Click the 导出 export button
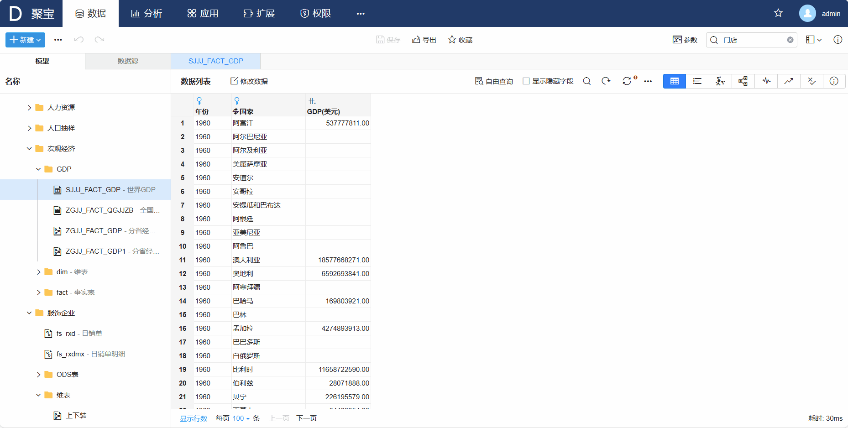 [x=424, y=40]
